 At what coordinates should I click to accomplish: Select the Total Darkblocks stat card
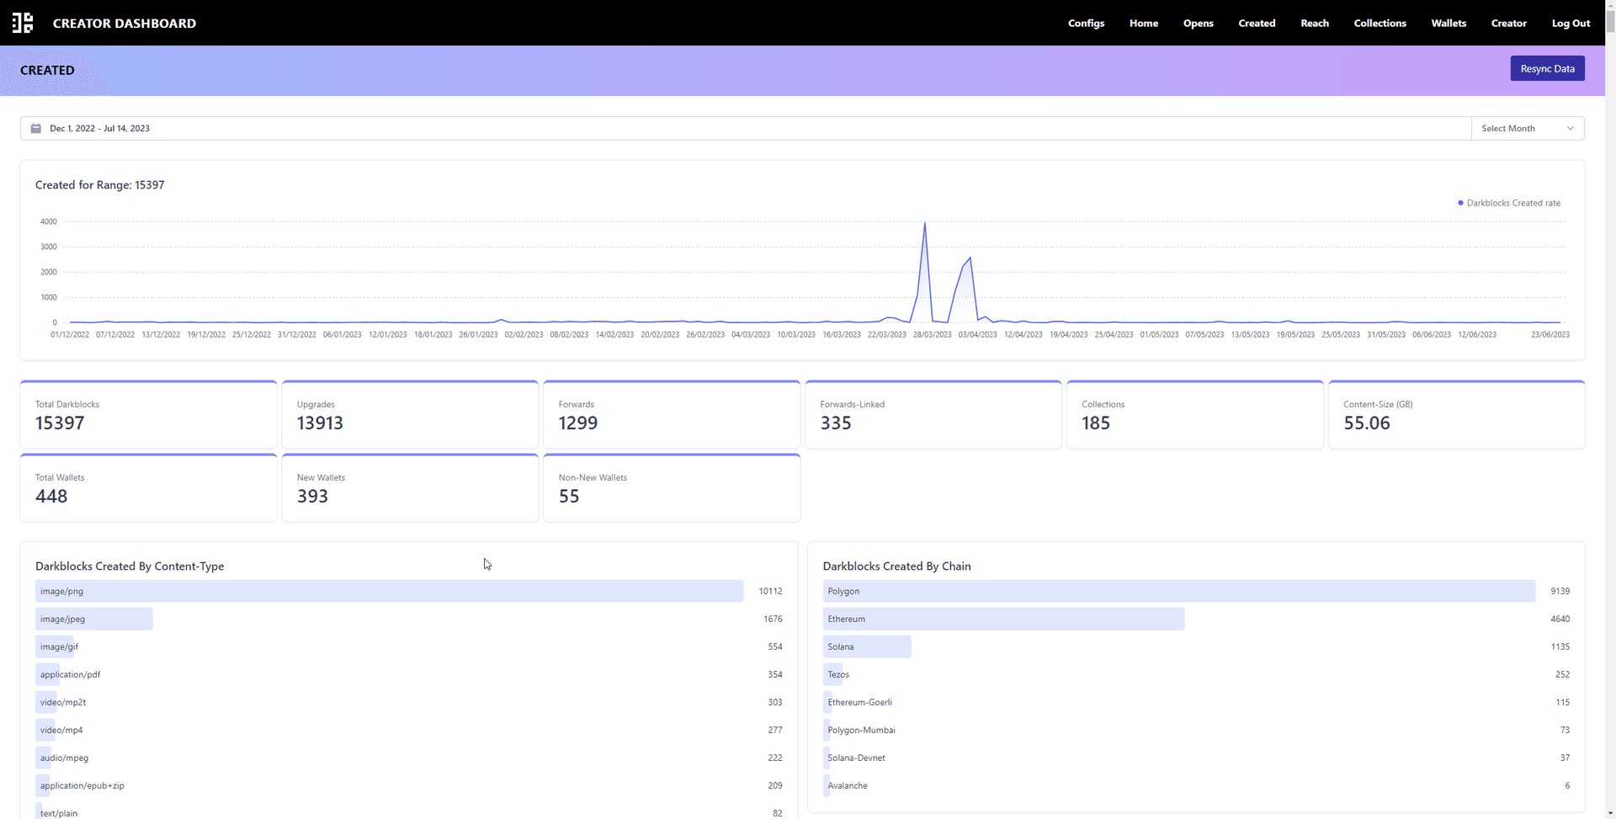pyautogui.click(x=148, y=415)
